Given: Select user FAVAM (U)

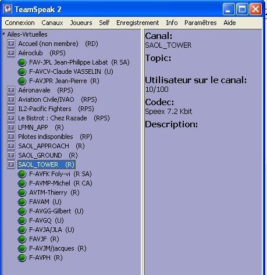Looking at the screenshot, I should tap(45, 202).
